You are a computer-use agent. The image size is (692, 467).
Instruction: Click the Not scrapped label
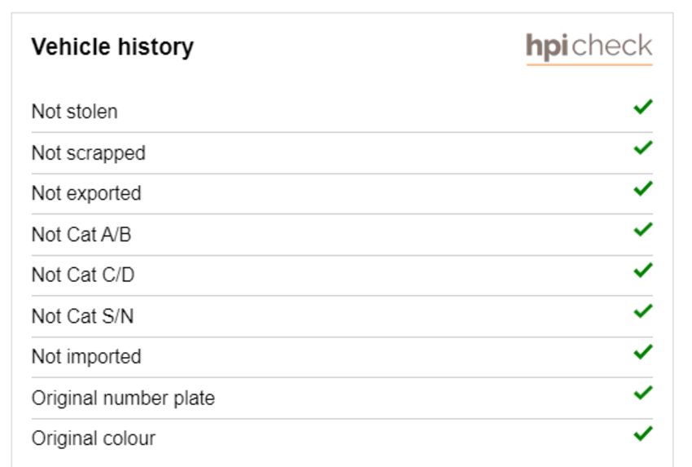click(88, 153)
